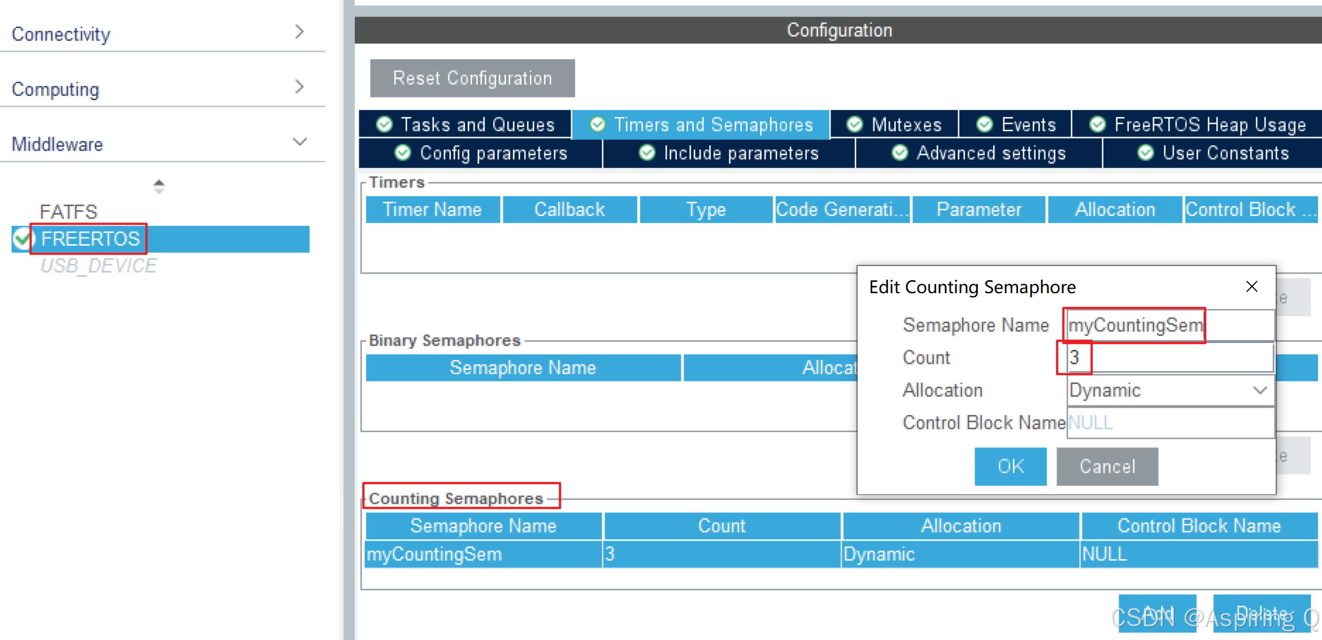Click the Type column header in Timers
Screen dimensions: 1322x640
(x=706, y=210)
